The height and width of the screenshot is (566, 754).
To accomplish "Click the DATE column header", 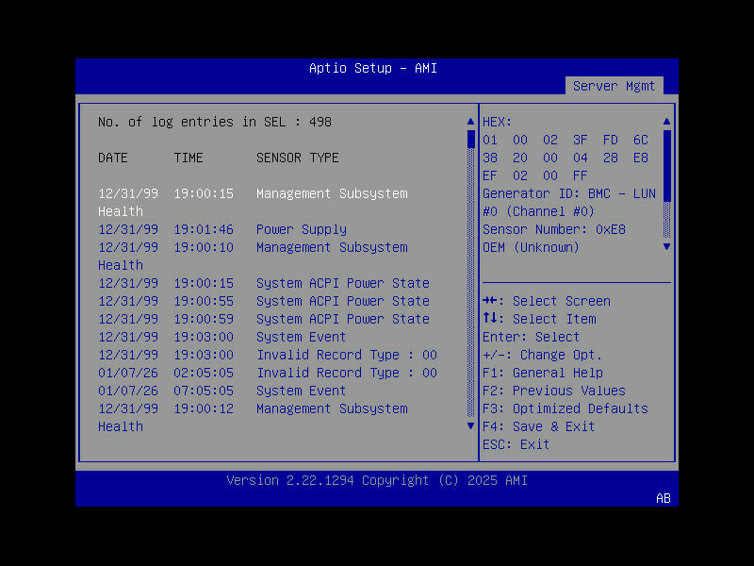I will 112,158.
